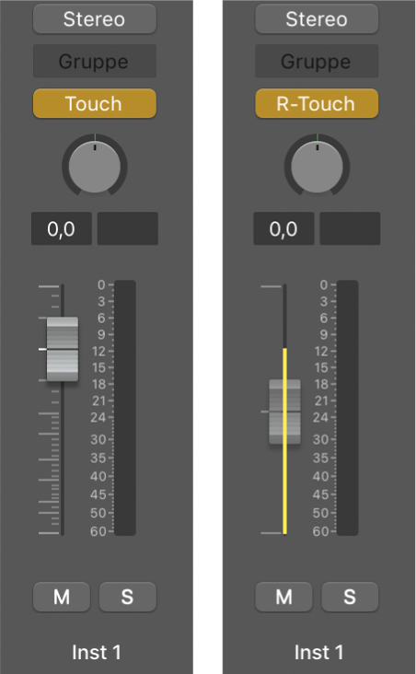Viewport: 416px width, 674px height.
Task: Click peak level display on Touch strip
Action: (x=128, y=228)
